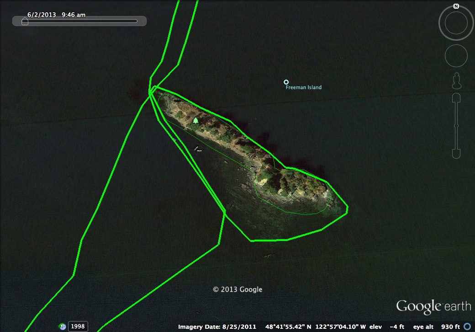This screenshot has height=332, width=475.
Task: Click zoom in at top of zoom slider
Action: pyautogui.click(x=456, y=98)
